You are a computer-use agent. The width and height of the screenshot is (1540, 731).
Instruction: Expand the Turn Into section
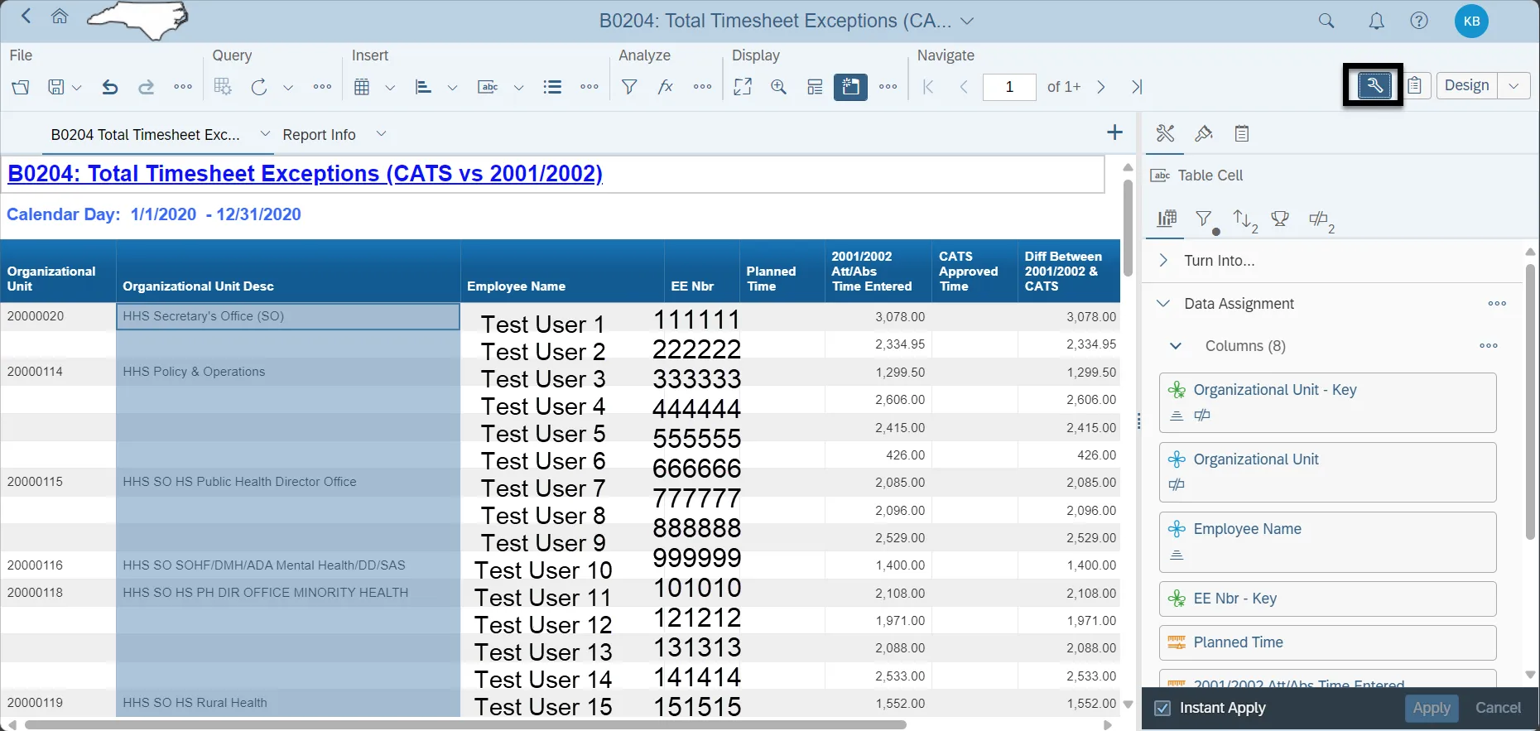click(x=1163, y=261)
